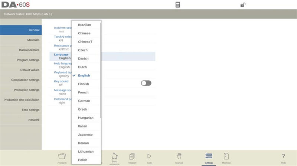Open Machine icon in bottom bar
The image size is (297, 166).
tap(226, 158)
